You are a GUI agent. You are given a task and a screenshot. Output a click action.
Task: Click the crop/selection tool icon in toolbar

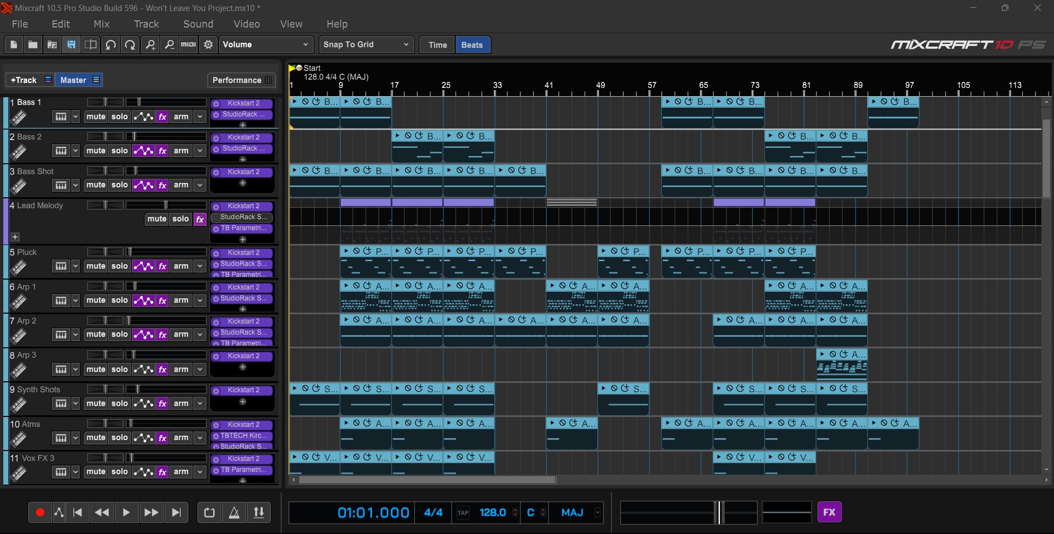91,44
